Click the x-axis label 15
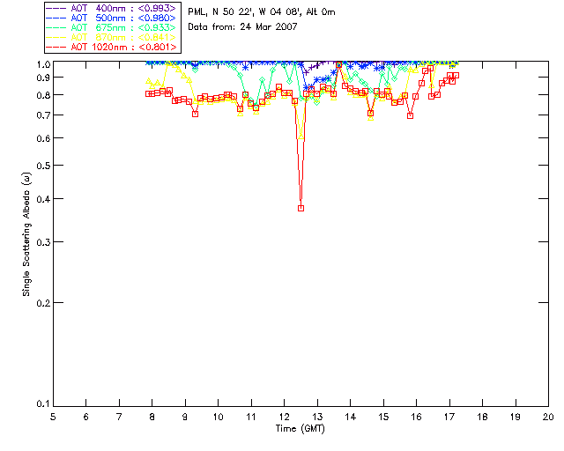This screenshot has width=564, height=451. coord(383,417)
